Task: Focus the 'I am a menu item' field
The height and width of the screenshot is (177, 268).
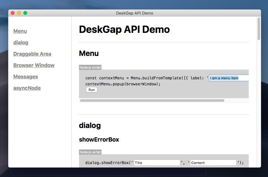Action: tap(229, 78)
